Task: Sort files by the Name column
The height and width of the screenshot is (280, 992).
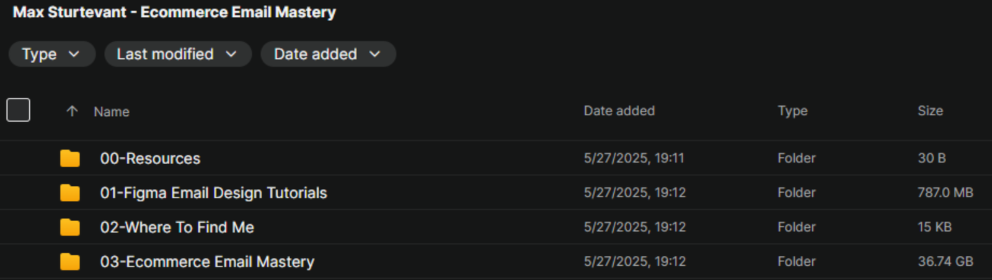Action: tap(112, 112)
